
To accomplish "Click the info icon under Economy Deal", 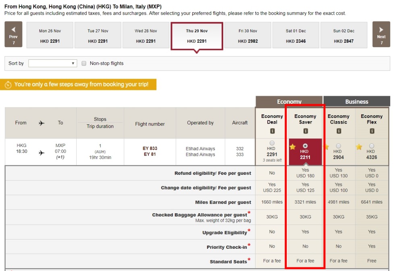I will (272, 131).
